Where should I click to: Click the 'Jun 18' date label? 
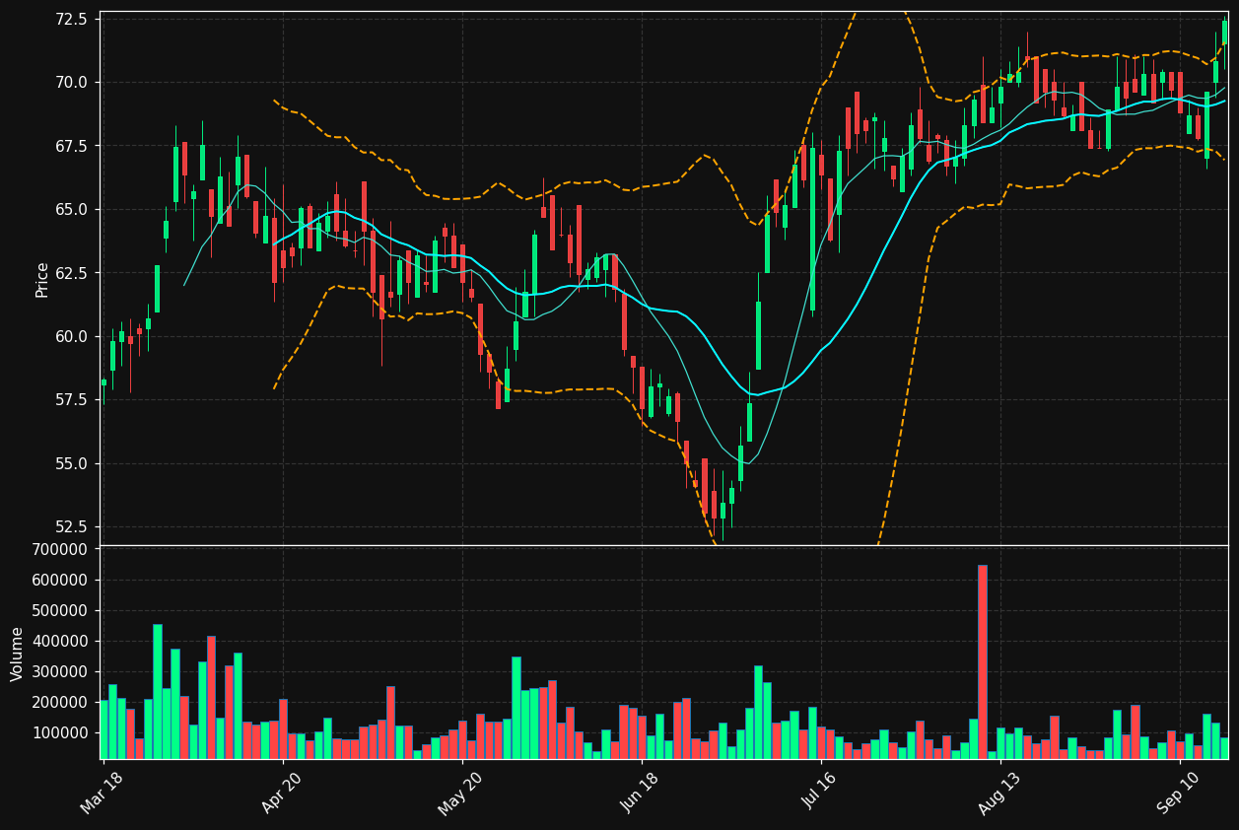(x=640, y=792)
